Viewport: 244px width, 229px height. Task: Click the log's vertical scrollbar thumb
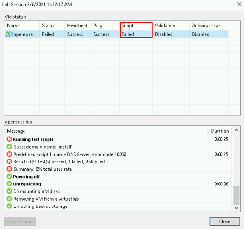tap(236, 195)
